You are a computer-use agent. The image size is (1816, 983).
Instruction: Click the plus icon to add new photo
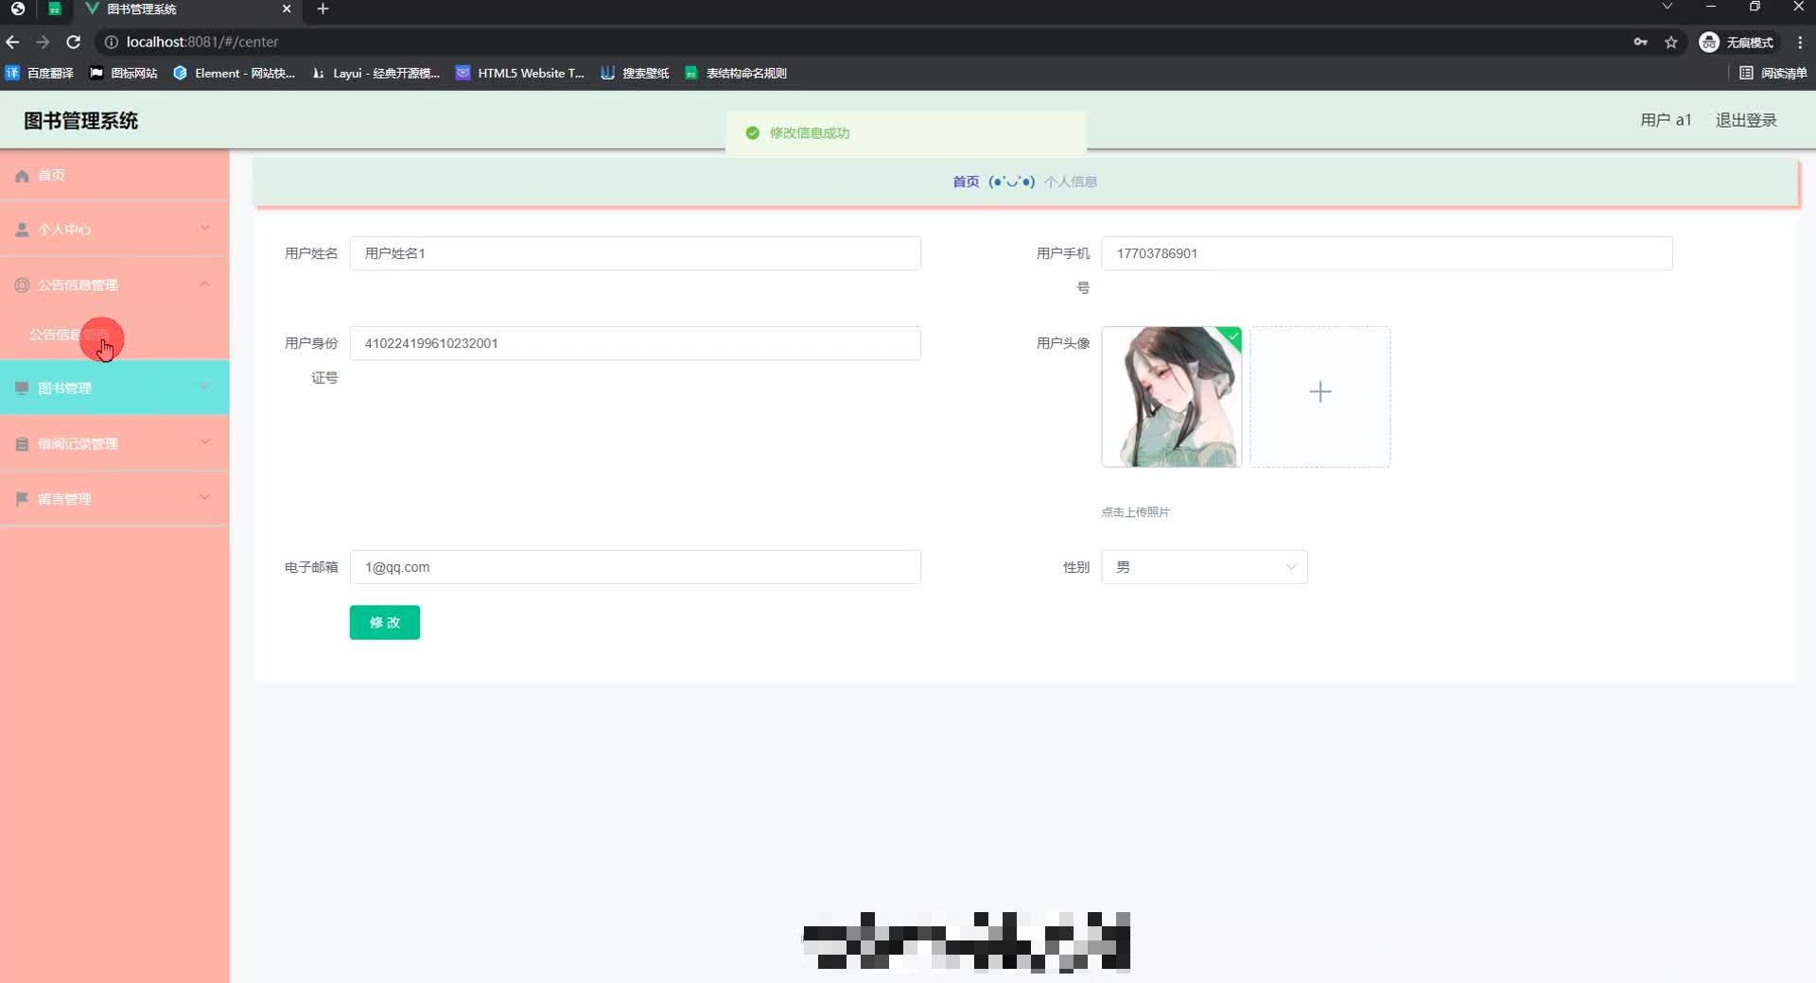pos(1320,391)
